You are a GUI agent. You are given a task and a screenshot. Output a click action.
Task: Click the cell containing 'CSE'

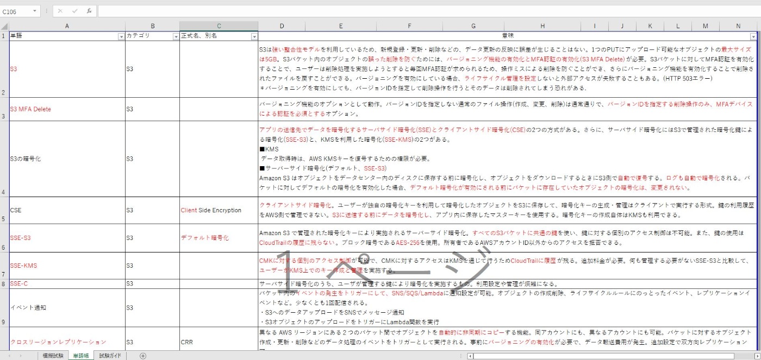coord(67,210)
